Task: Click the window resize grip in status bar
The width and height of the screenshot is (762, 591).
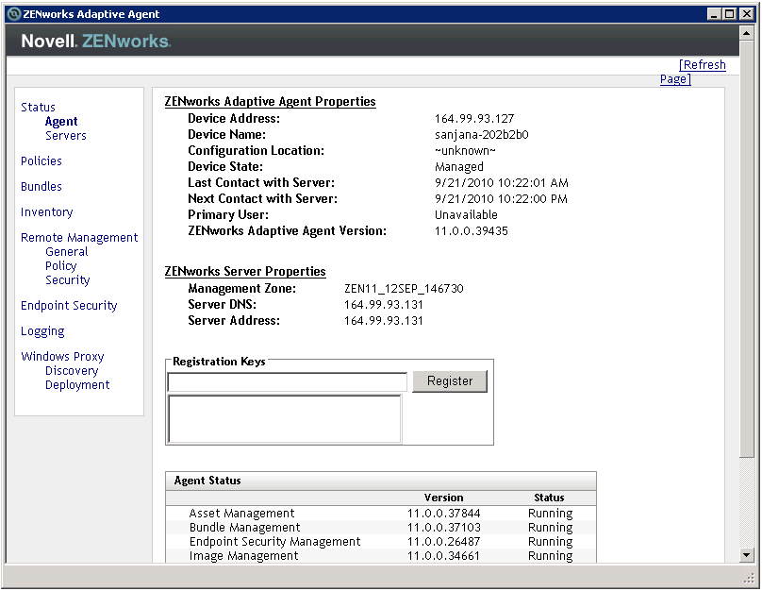Action: coord(749,578)
